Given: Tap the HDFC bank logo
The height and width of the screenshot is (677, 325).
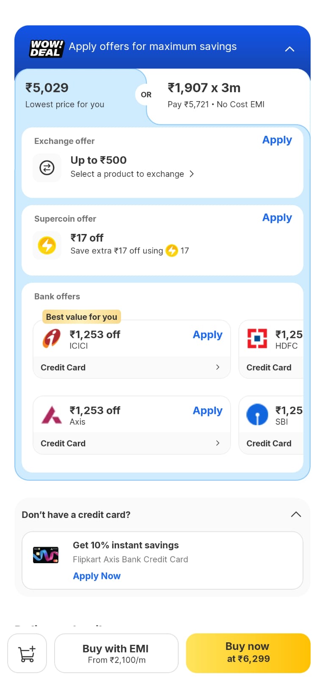Looking at the screenshot, I should point(257,338).
